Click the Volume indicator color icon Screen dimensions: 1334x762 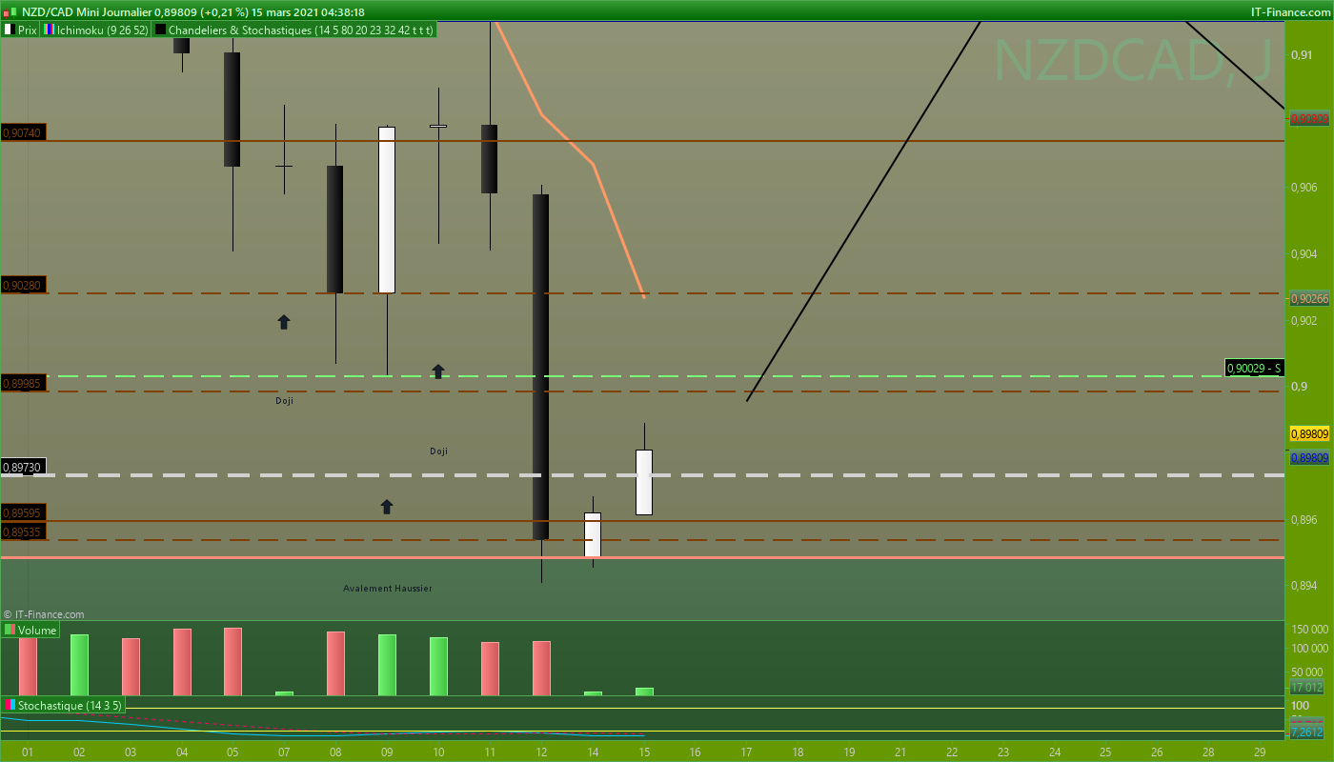point(10,630)
